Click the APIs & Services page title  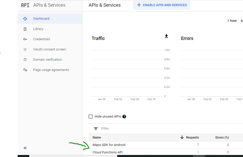105,5
